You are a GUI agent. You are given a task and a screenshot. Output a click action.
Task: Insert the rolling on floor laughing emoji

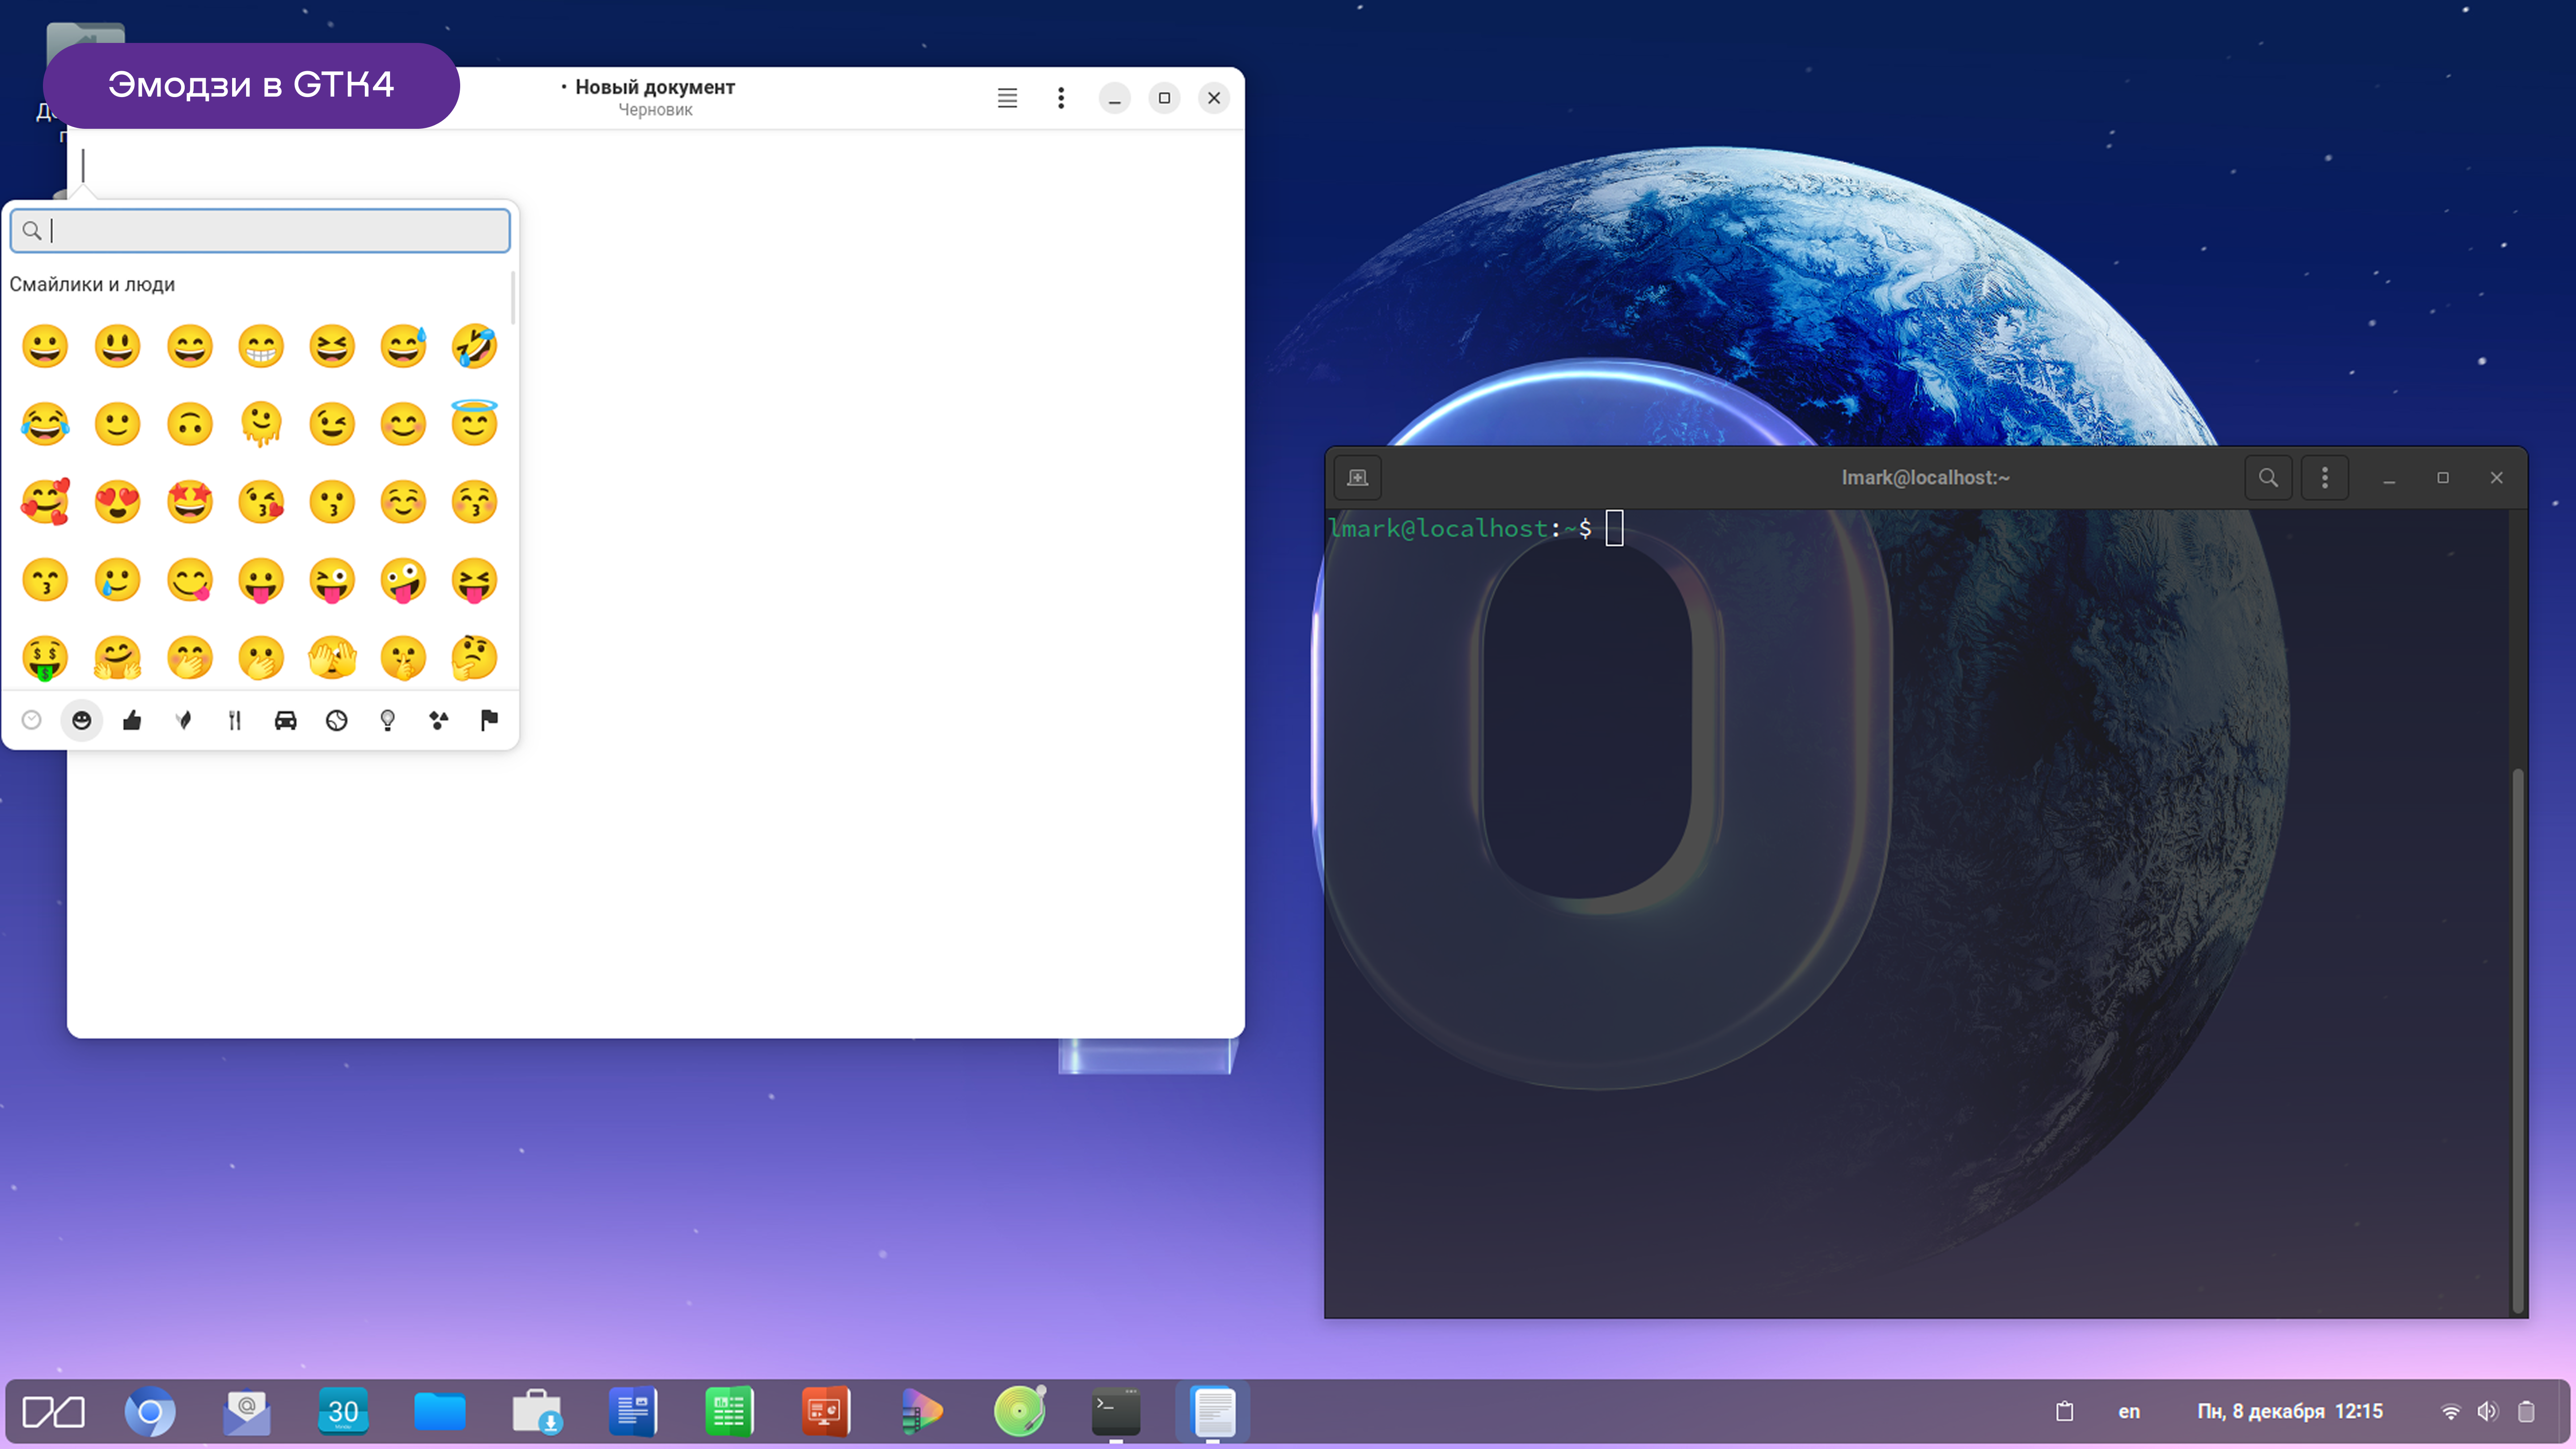(x=474, y=347)
